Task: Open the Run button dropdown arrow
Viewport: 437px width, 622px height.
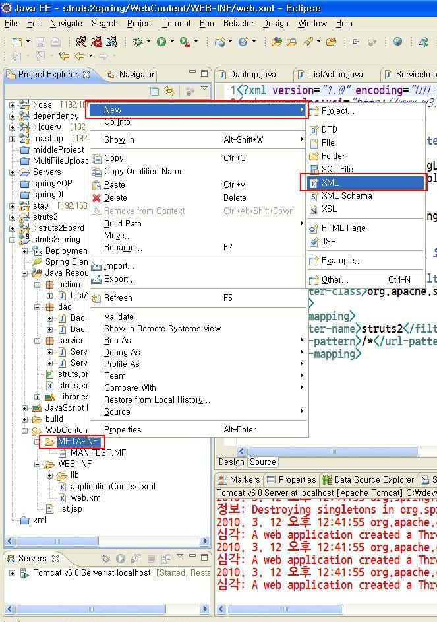Action: coord(172,41)
